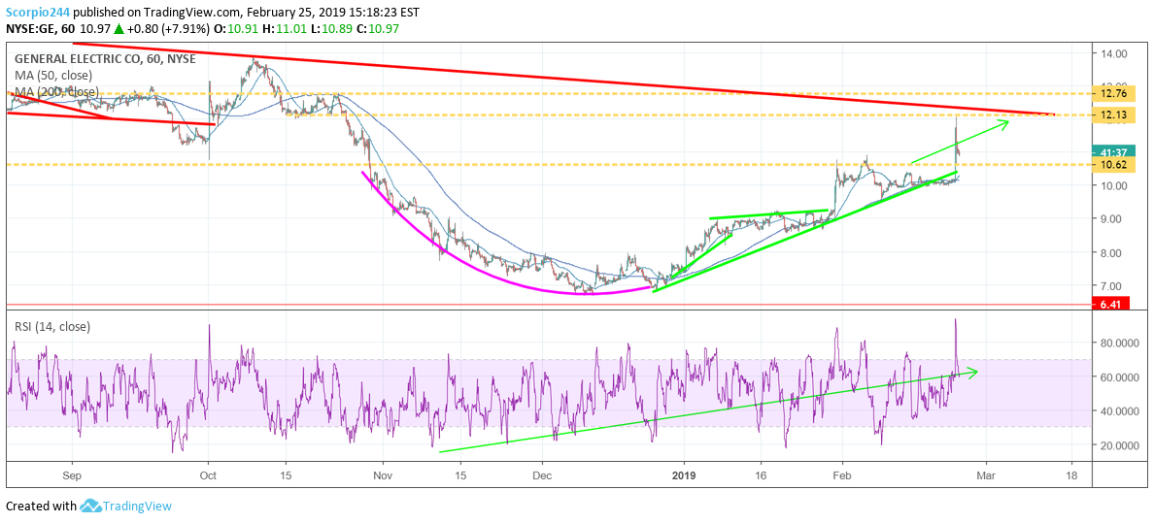The height and width of the screenshot is (523, 1154).
Task: Select the 'MA (200, close)' indicator legend
Action: (55, 91)
